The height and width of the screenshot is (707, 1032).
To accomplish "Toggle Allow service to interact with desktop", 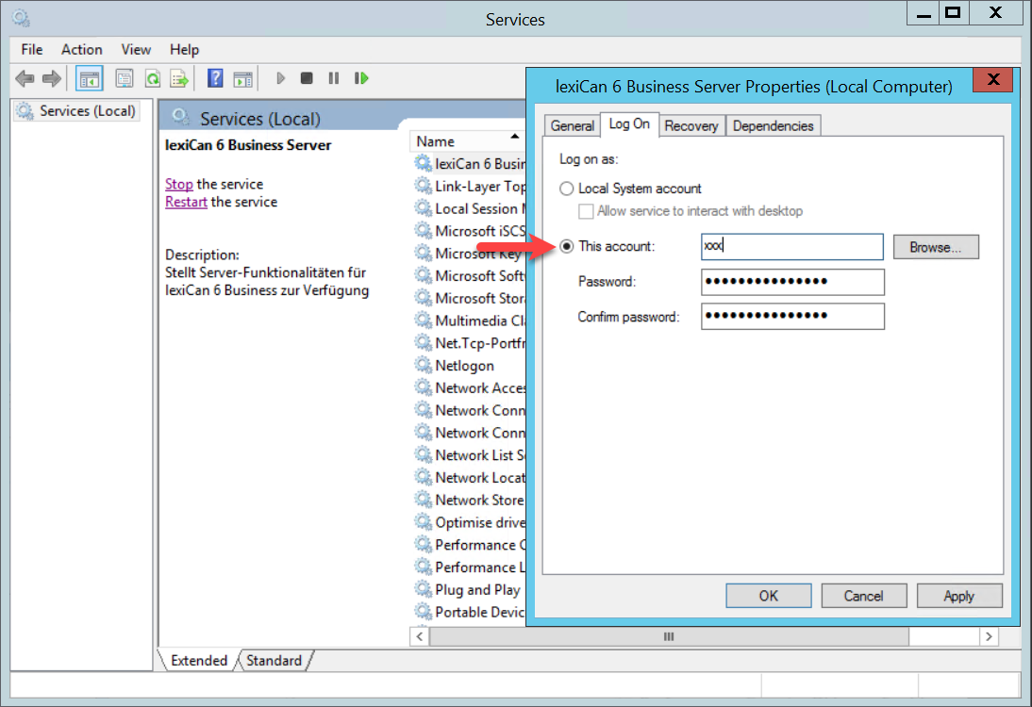I will pos(586,211).
